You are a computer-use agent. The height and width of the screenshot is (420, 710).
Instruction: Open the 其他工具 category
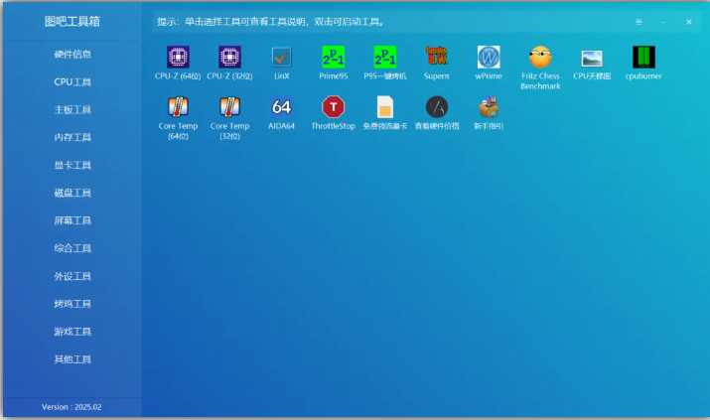tap(72, 359)
